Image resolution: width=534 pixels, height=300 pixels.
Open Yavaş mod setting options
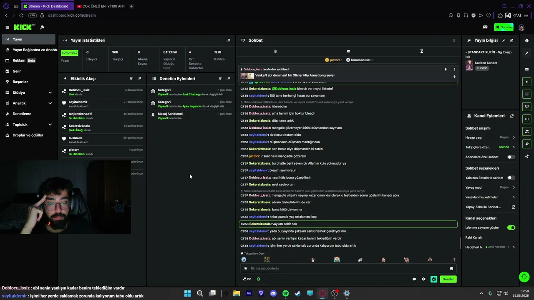(x=490, y=187)
